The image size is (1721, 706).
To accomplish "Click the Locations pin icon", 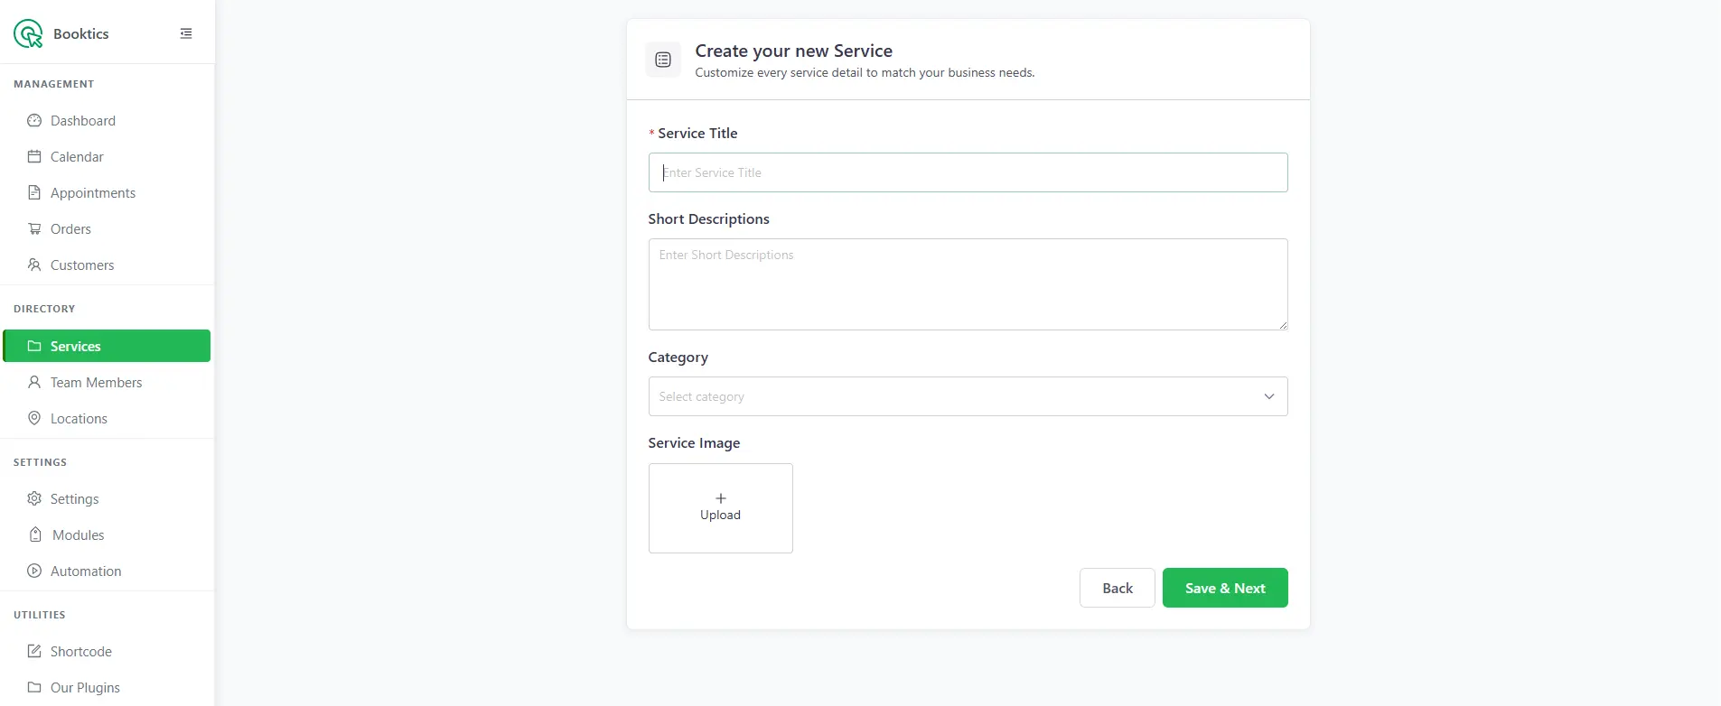I will [34, 419].
